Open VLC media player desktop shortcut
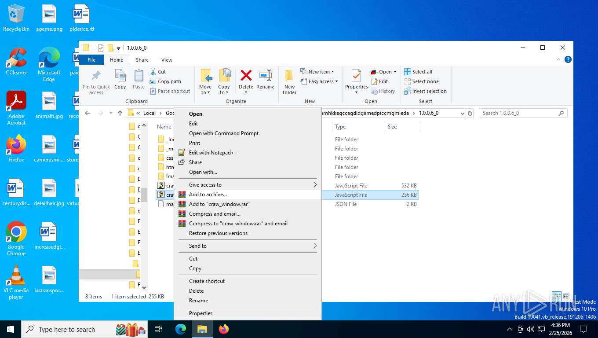Viewport: 598px width, 338px height. click(16, 282)
